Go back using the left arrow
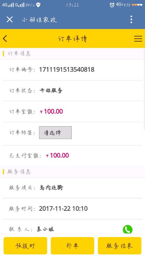The image size is (145, 258). (x=5, y=38)
